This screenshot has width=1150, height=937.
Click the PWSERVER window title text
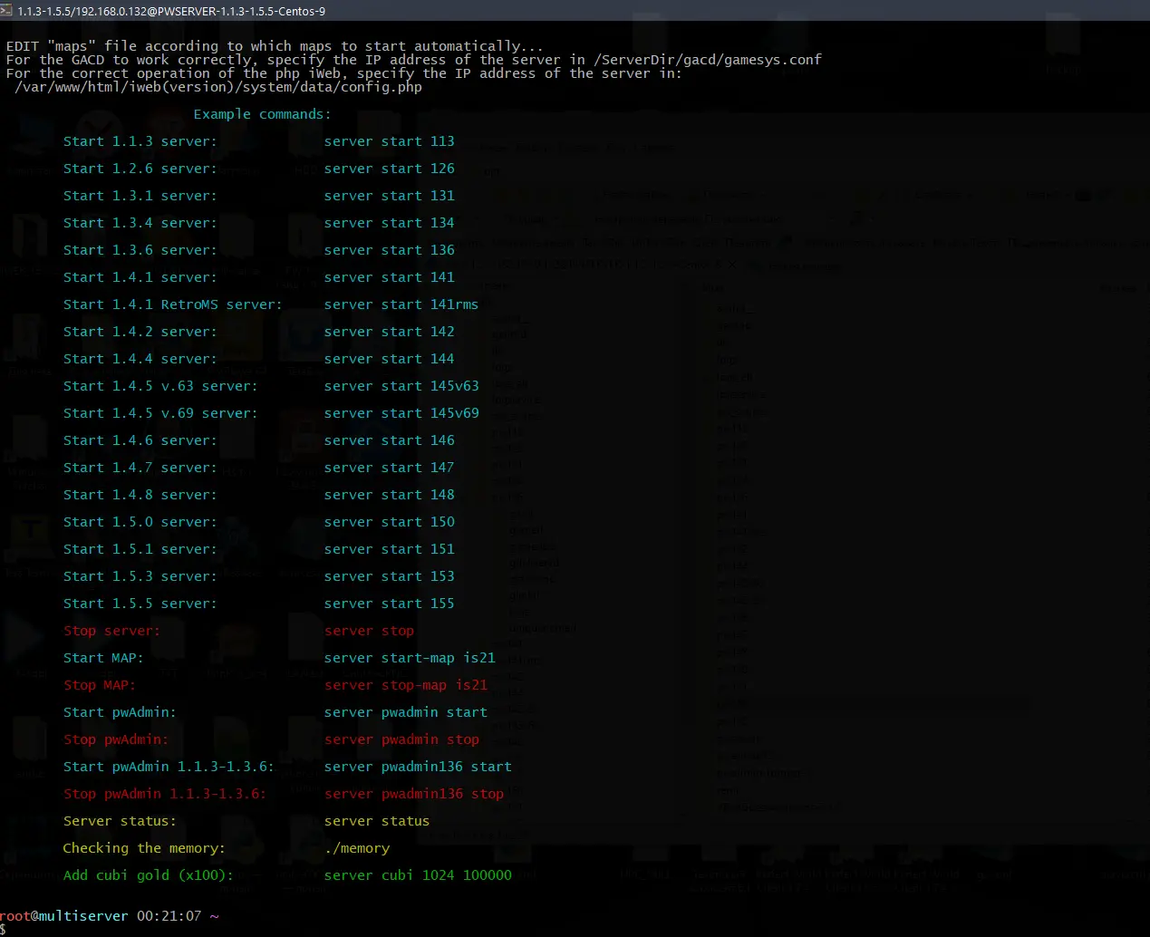tap(171, 11)
